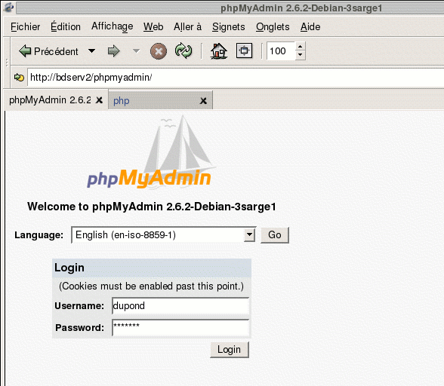Click the Welcome to phpMyAdmin heading text
This screenshot has height=386, width=444.
pyautogui.click(x=152, y=207)
